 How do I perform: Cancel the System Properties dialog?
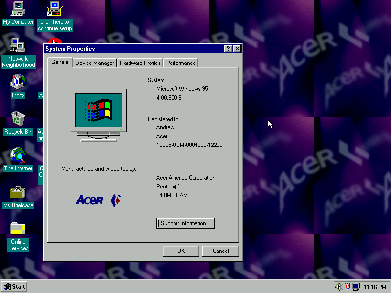(x=220, y=251)
